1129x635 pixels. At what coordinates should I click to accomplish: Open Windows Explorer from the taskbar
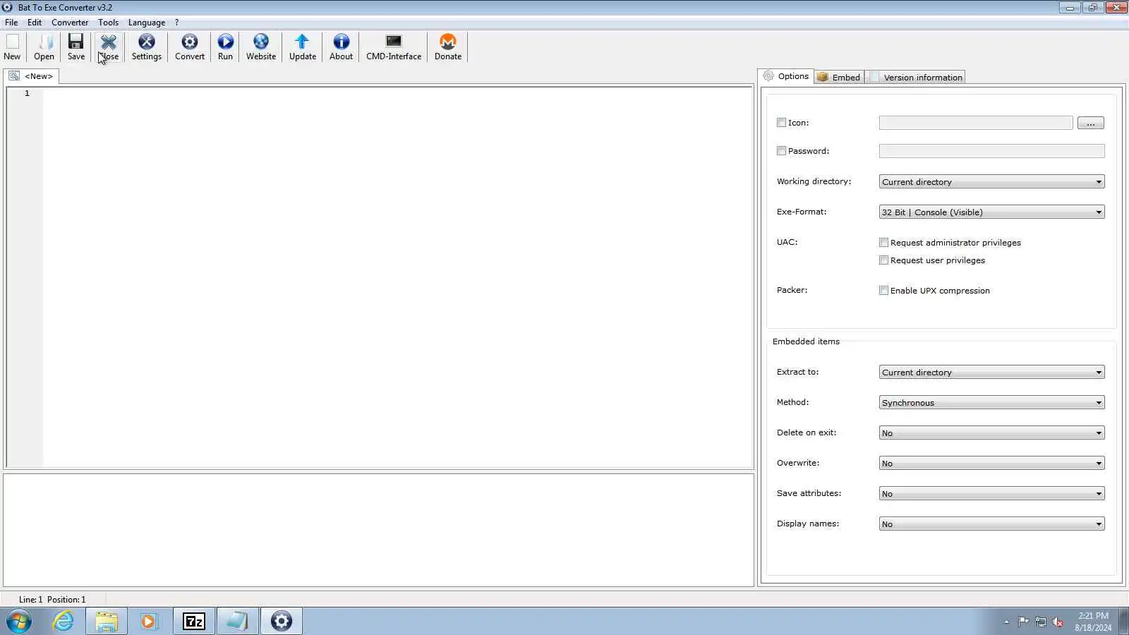coord(107,622)
